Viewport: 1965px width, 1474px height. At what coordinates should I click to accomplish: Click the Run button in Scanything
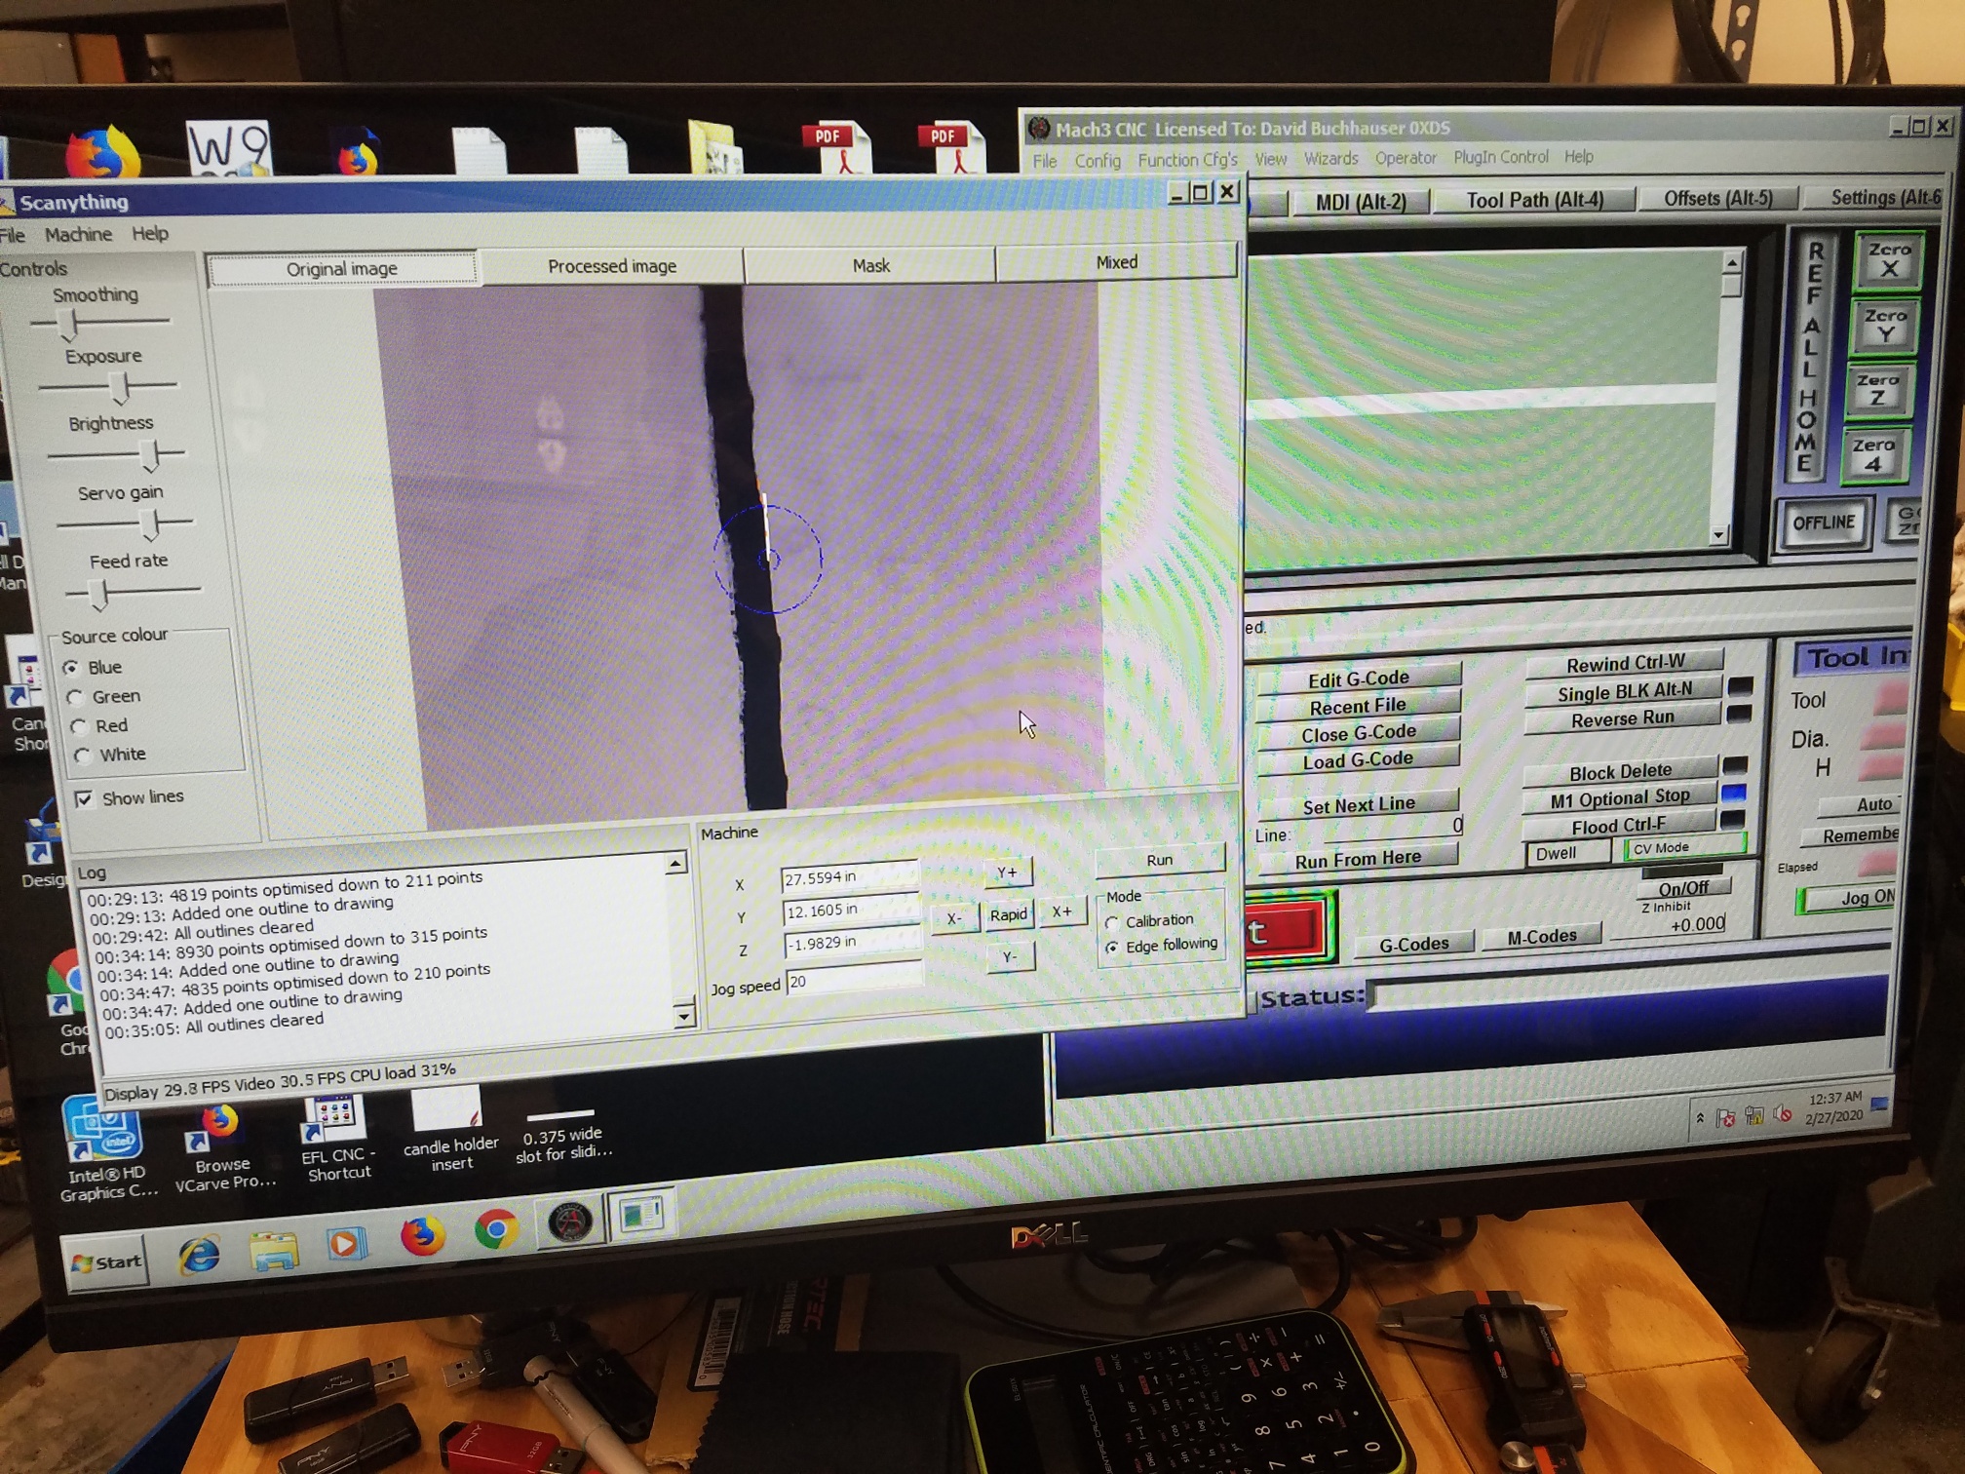click(x=1159, y=861)
